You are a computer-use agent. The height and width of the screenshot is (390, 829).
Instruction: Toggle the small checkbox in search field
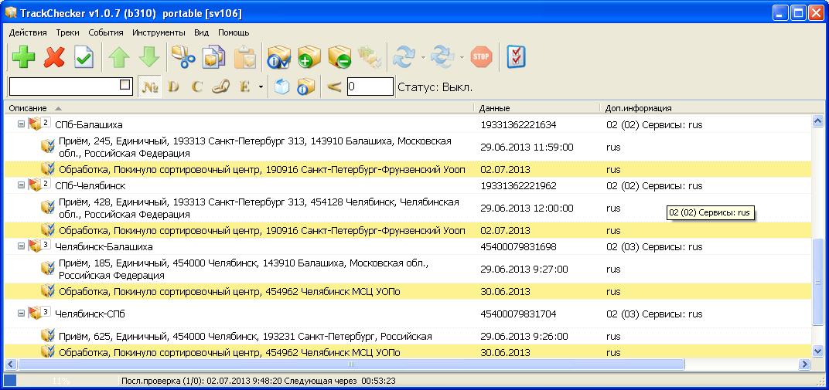tap(125, 86)
